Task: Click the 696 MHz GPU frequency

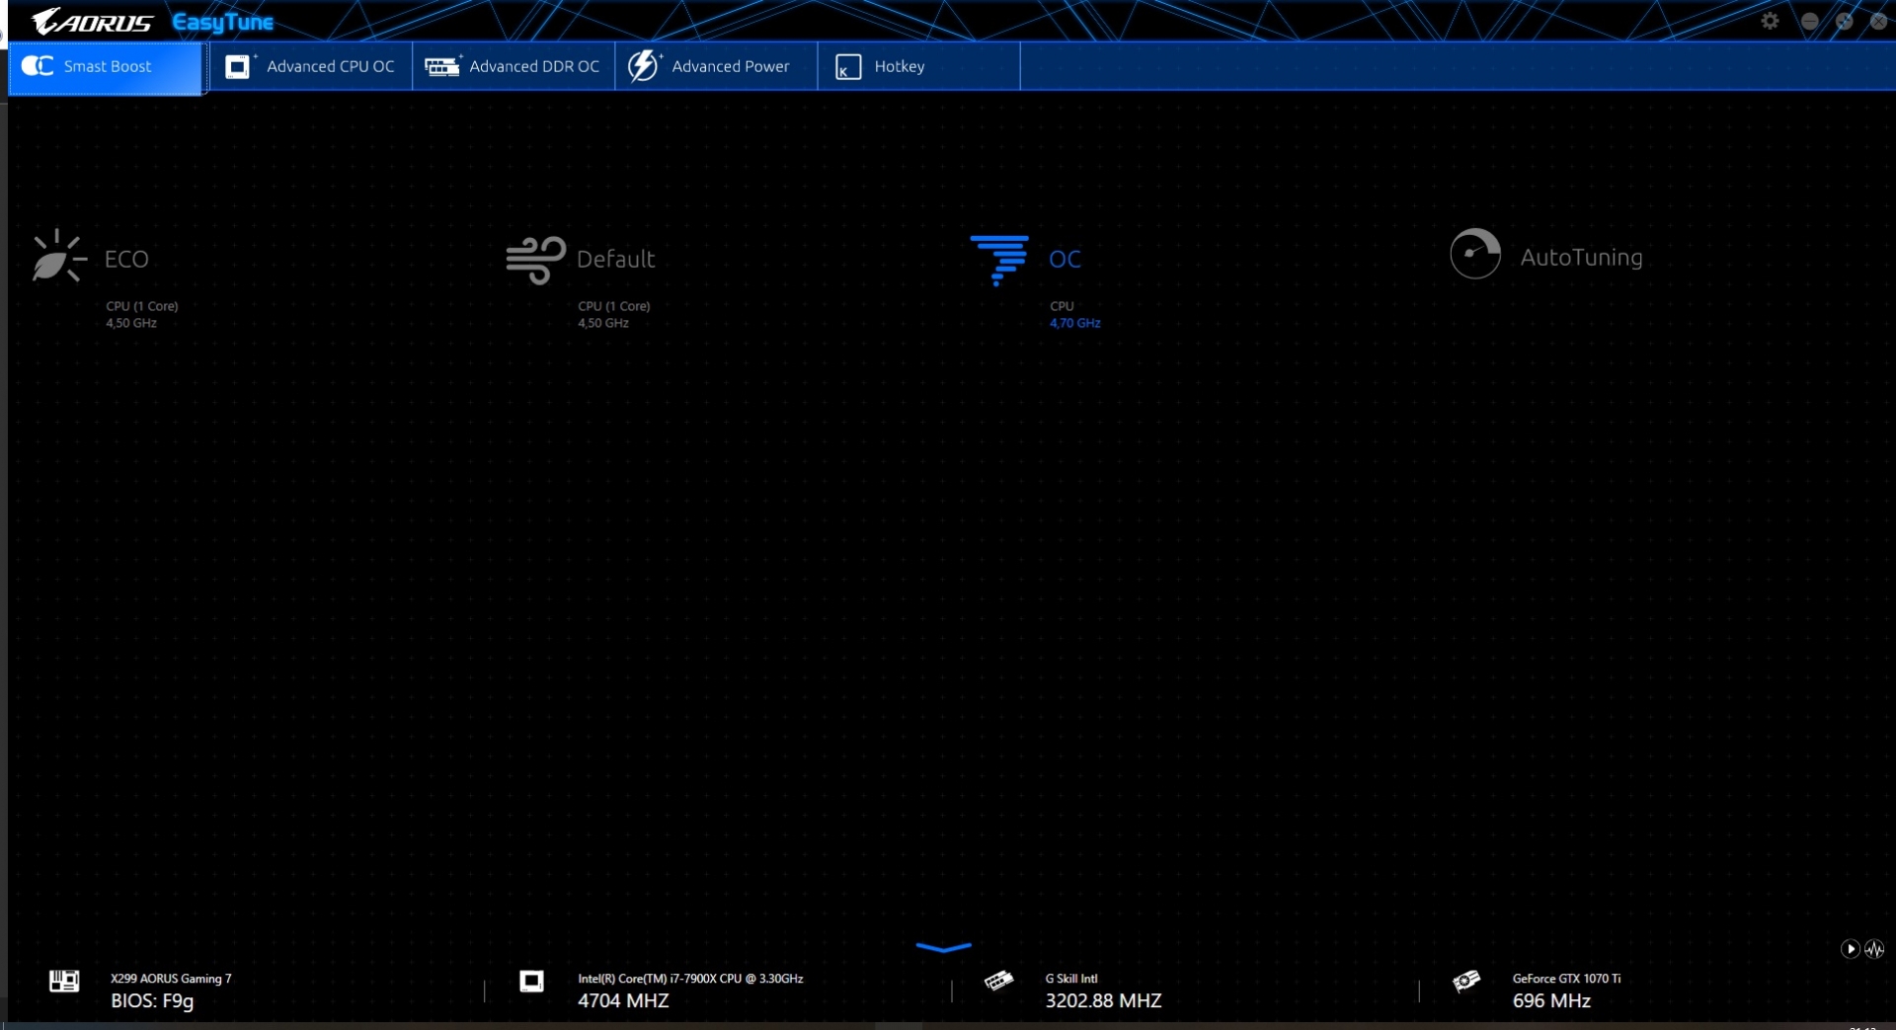Action: pos(1551,1001)
